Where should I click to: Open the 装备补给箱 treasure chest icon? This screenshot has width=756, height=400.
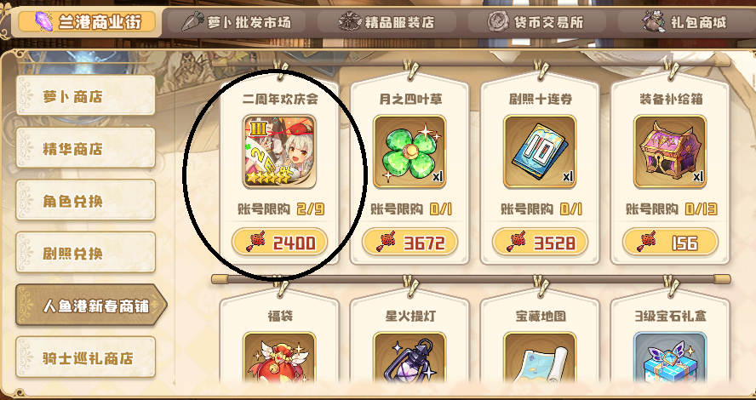point(670,151)
